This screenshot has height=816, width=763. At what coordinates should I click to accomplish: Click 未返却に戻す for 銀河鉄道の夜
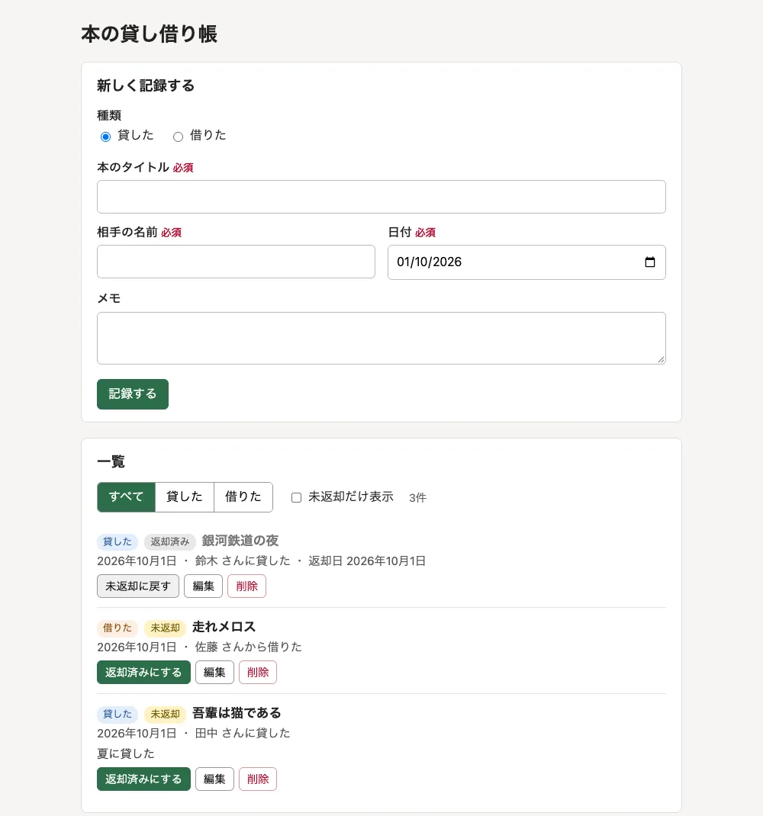pos(138,586)
